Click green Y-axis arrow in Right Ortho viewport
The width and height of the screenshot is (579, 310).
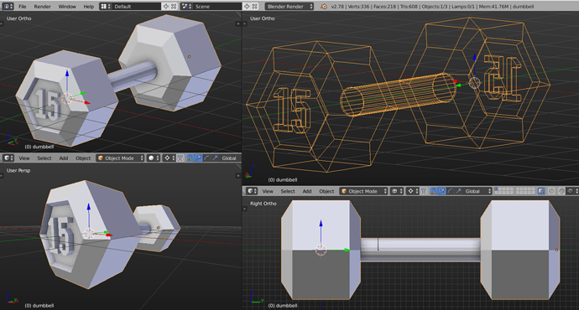click(347, 250)
